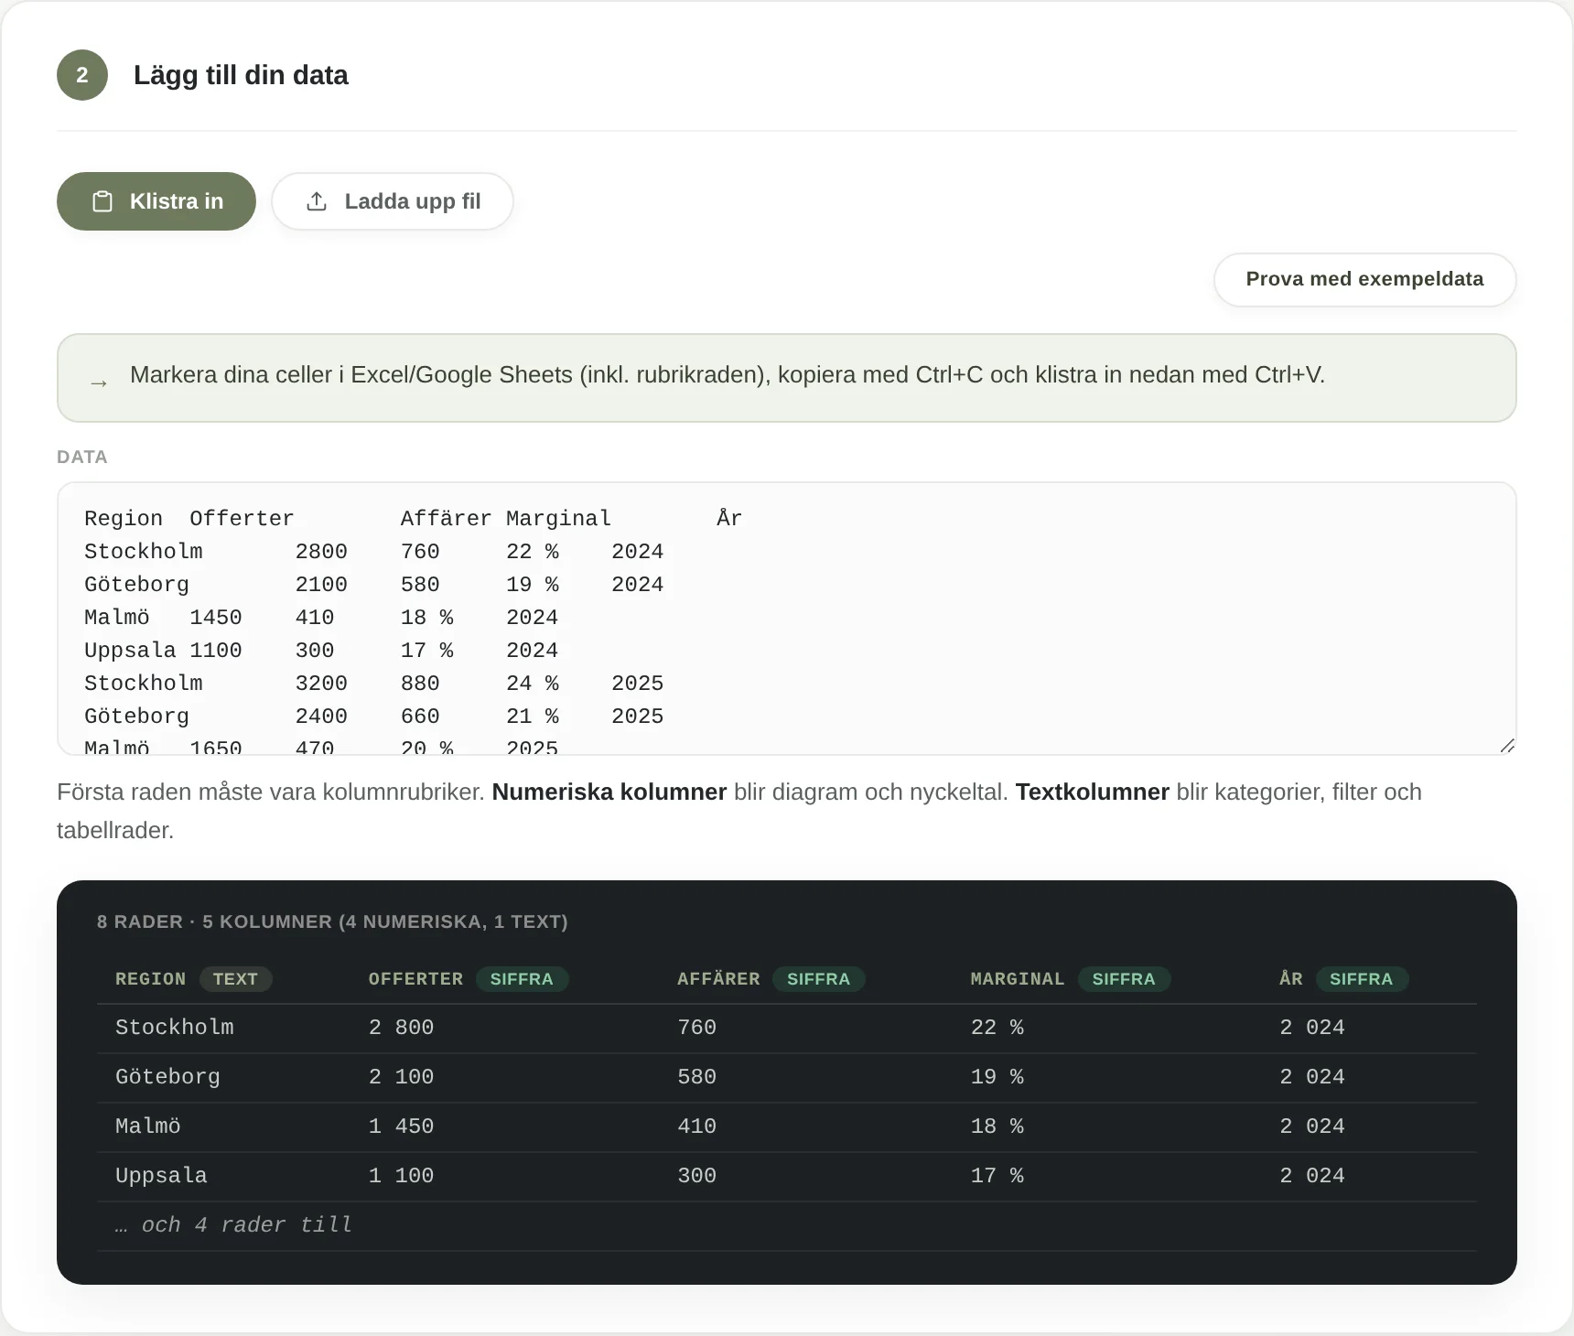Click the SIFFRA badge next to ÅR
This screenshot has width=1574, height=1336.
[1361, 979]
